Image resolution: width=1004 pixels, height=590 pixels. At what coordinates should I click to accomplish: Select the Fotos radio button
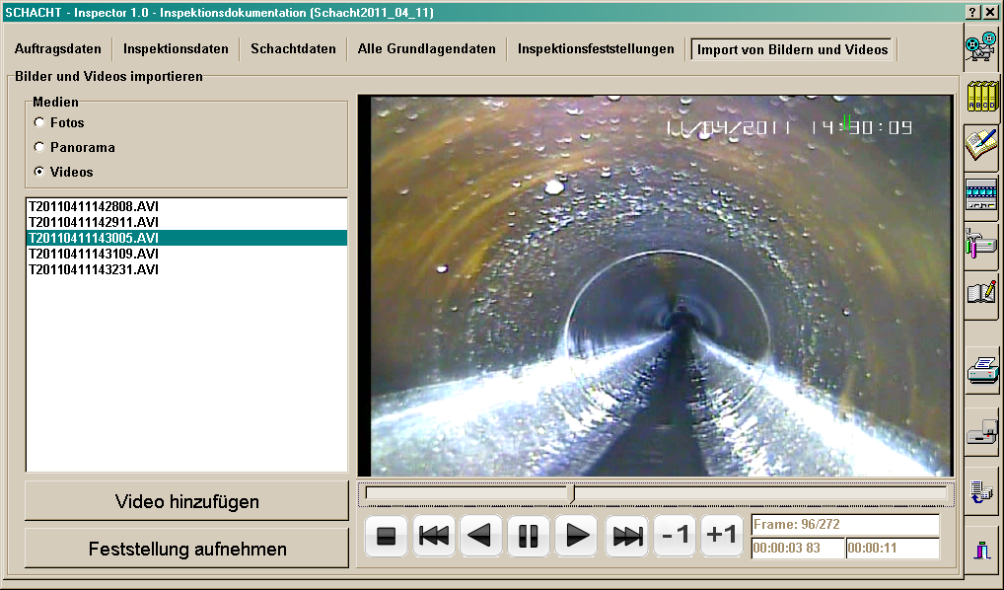(x=37, y=122)
